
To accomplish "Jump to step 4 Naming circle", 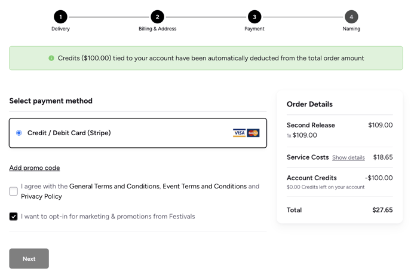I will click(x=351, y=17).
